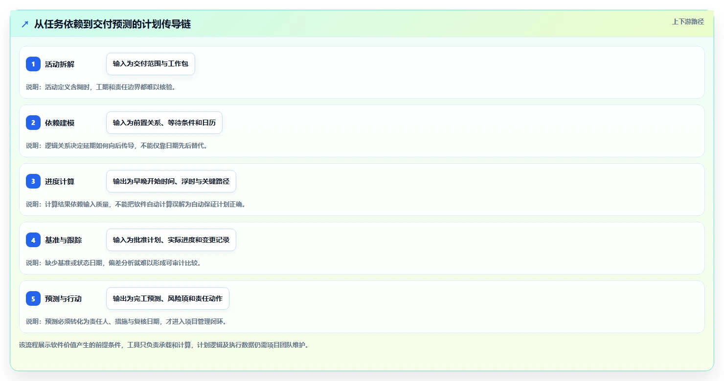Image resolution: width=724 pixels, height=381 pixels.
Task: Click the note about 缺少基准或状态日期
Action: [x=113, y=263]
